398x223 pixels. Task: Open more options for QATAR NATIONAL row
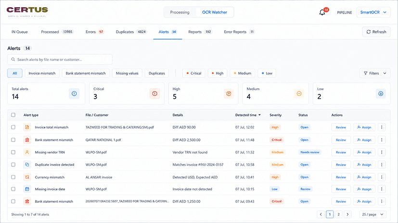382,140
